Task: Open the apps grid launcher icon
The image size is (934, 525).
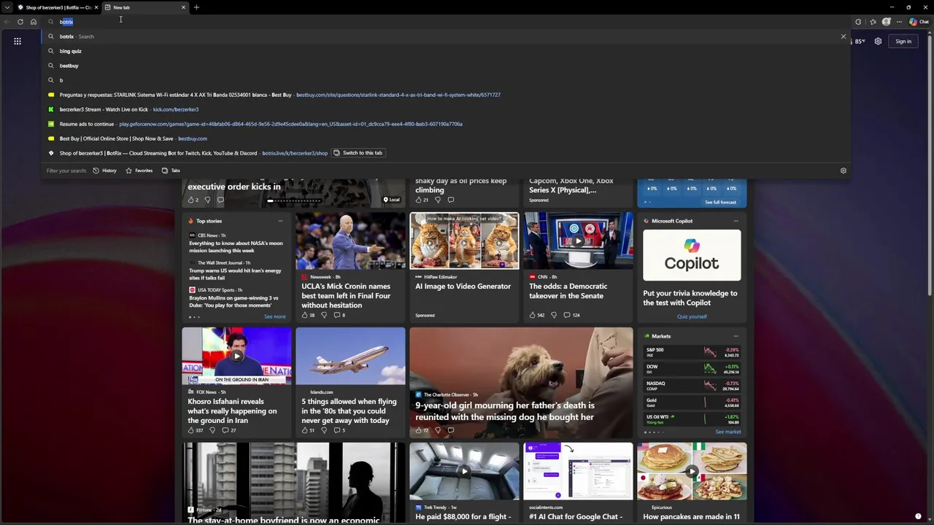Action: [18, 42]
